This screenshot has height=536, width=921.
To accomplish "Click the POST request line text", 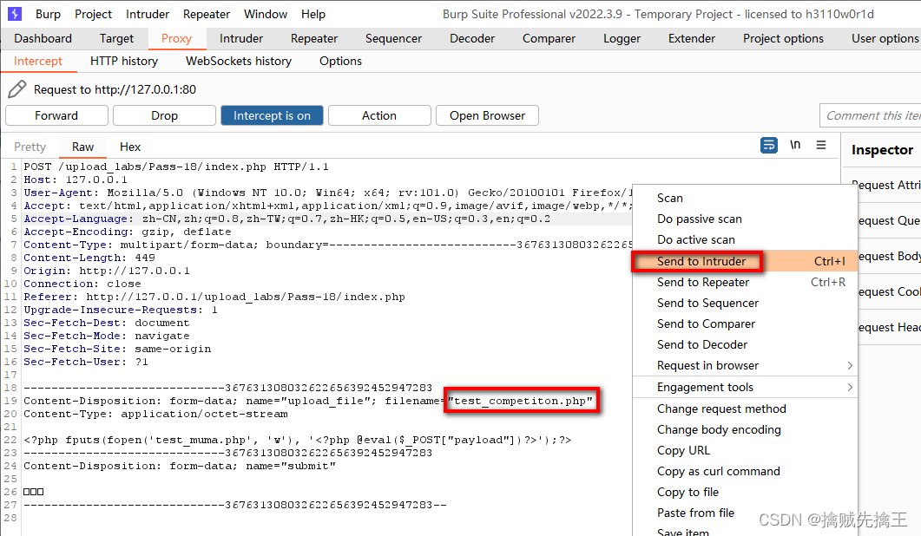I will click(x=176, y=167).
